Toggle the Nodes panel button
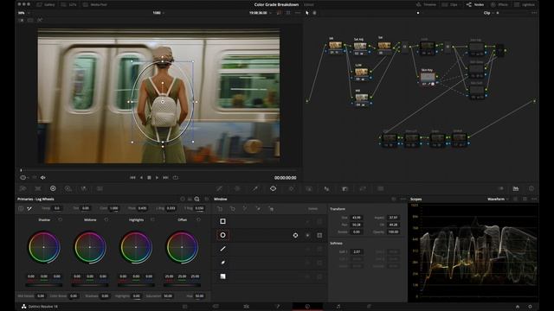The image size is (554, 311). click(x=475, y=4)
